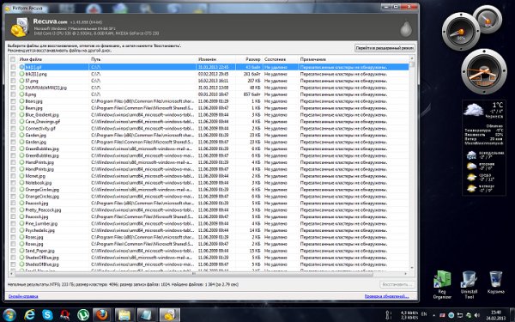
Task: Click the '14 КБ' size cell
Action: pos(255,230)
